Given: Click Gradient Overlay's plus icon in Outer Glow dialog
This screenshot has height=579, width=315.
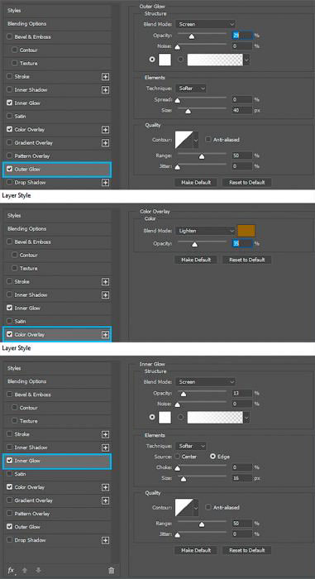Looking at the screenshot, I should coord(105,143).
